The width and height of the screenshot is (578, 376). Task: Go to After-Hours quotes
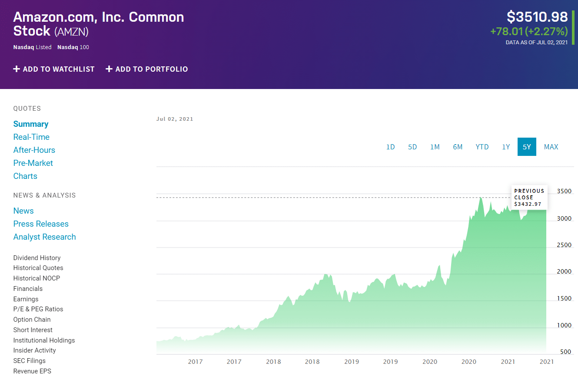point(34,150)
